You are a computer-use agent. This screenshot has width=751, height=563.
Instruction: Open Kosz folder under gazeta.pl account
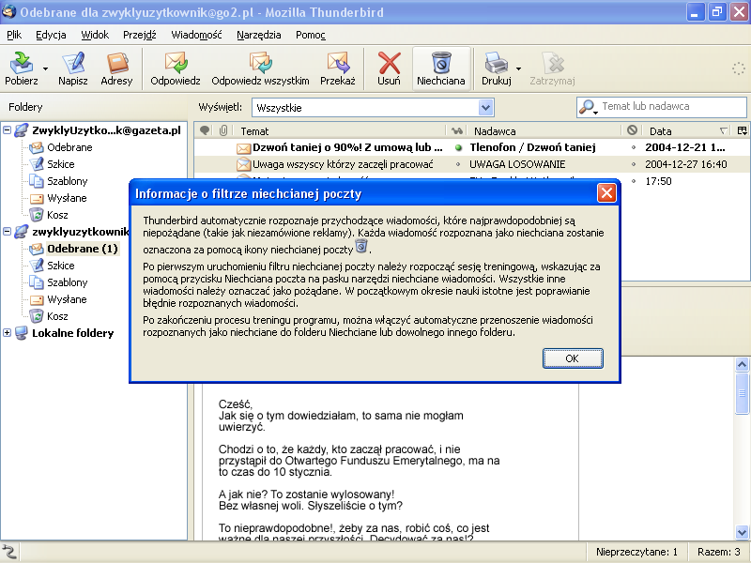57,215
